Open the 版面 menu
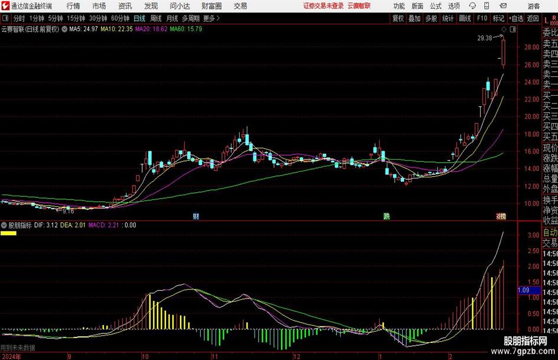Viewport: 558px width, 360px height. pos(417,6)
